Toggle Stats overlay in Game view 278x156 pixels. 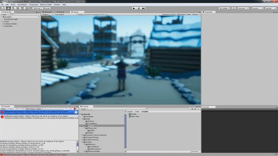coord(189,14)
